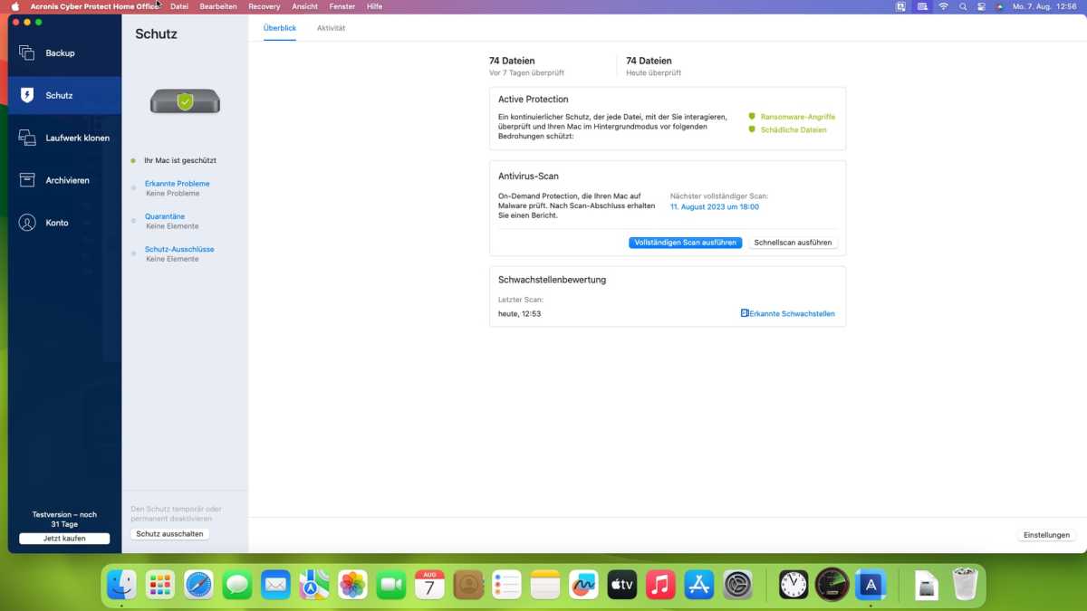Open Music from the Dock
Image resolution: width=1087 pixels, height=611 pixels.
[660, 585]
